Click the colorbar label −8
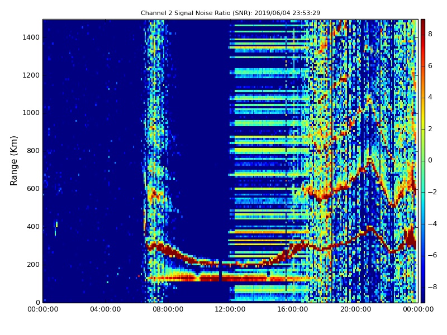The image size is (447, 335). tap(432, 287)
